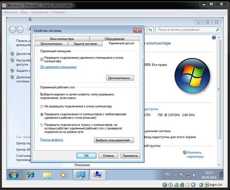Click the Back button in Control Panel window
This screenshot has height=190, width=230.
tap(13, 29)
